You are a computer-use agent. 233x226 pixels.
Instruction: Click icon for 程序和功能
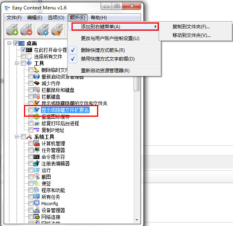click(37, 190)
